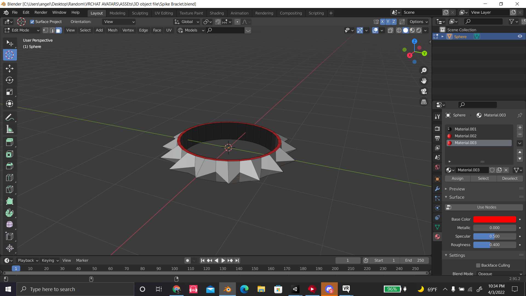
Task: Choose the Extrude Region tool
Action: [x=10, y=142]
